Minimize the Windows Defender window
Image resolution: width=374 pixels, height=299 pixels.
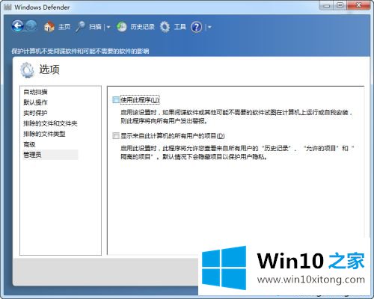pyautogui.click(x=327, y=5)
